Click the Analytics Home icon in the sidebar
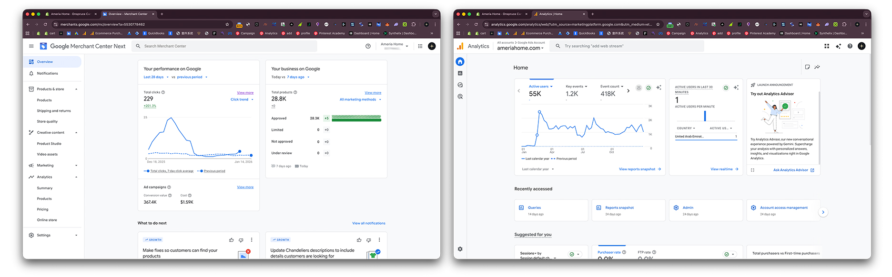Image resolution: width=892 pixels, height=277 pixels. 460,61
